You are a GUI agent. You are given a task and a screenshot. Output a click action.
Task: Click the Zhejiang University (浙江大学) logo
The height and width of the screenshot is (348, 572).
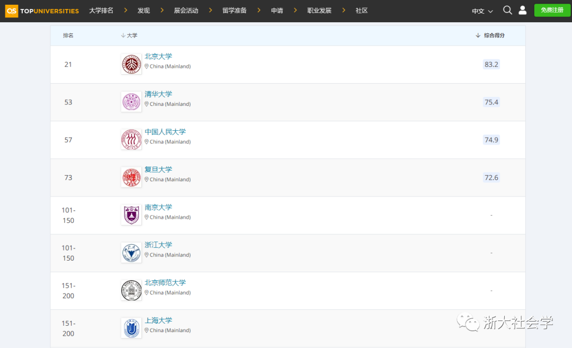pyautogui.click(x=131, y=253)
